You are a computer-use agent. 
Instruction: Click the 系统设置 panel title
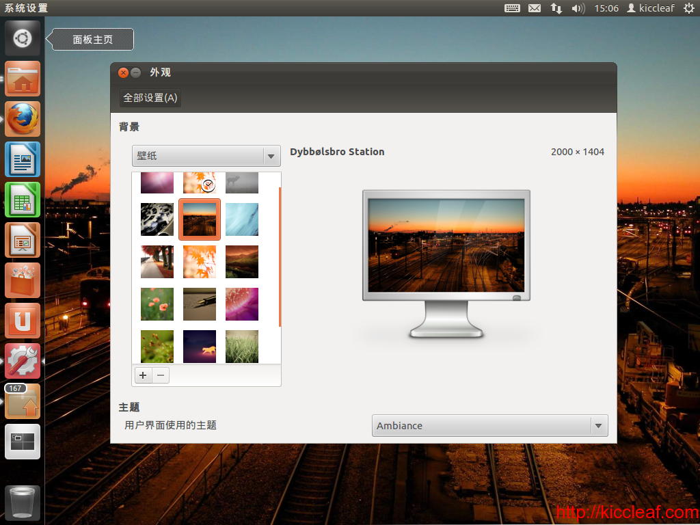(25, 8)
